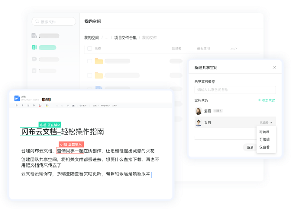Click the line starting 云文档云端保存
Viewport: 291px width, 213px height.
tap(86, 174)
